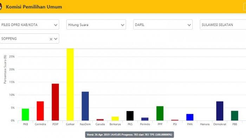The image size is (246, 138).
Task: Click the dark green PBB bar
Action: point(235,116)
